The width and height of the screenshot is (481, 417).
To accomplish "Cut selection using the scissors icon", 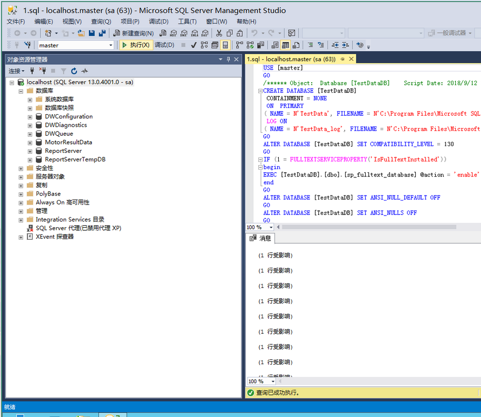I will click(x=220, y=32).
